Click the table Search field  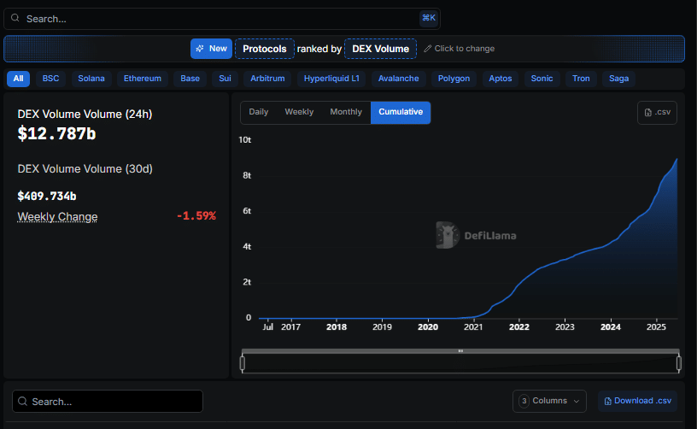click(x=108, y=402)
